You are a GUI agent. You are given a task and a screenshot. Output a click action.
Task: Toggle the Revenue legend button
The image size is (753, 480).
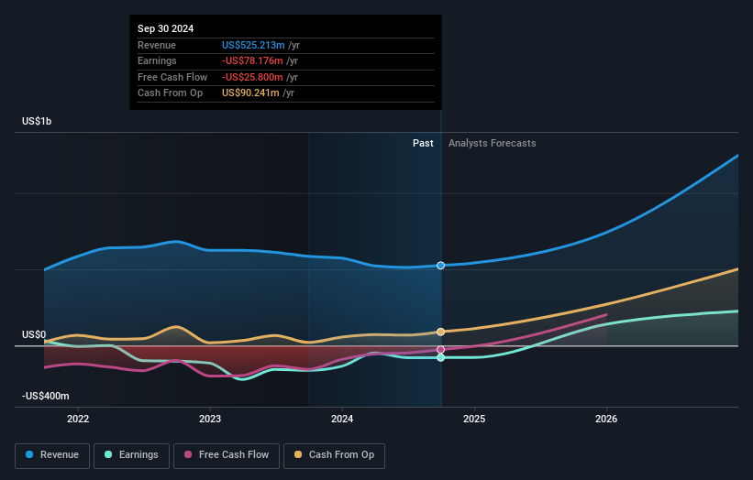coord(52,455)
